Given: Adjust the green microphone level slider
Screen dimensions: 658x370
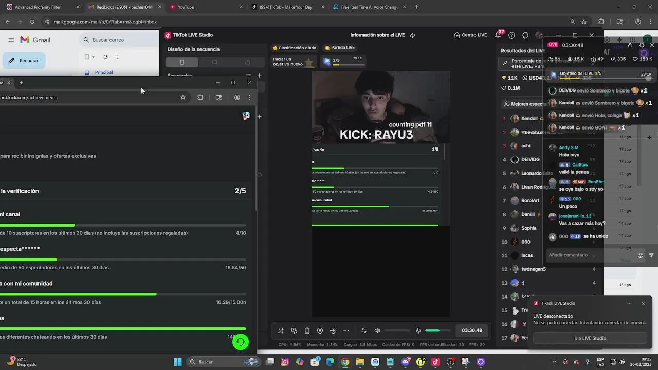Looking at the screenshot, I should [439, 330].
